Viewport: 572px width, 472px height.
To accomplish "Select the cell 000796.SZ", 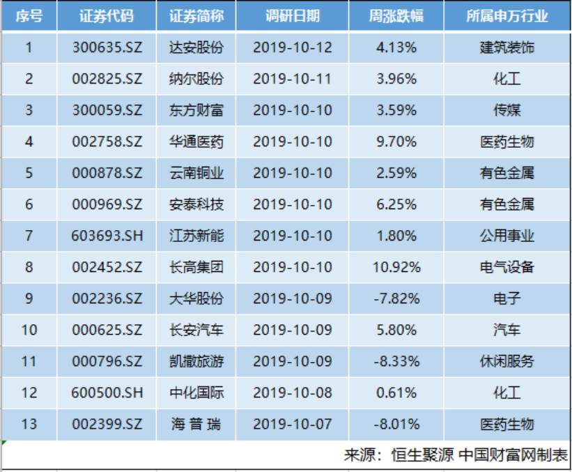I will click(x=107, y=361).
